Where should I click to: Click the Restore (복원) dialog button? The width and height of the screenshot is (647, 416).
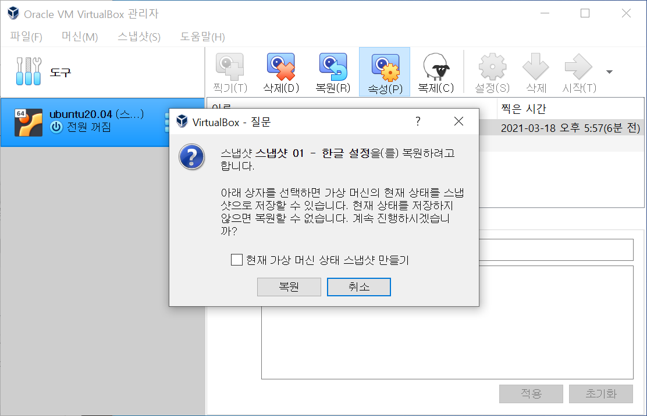(289, 286)
